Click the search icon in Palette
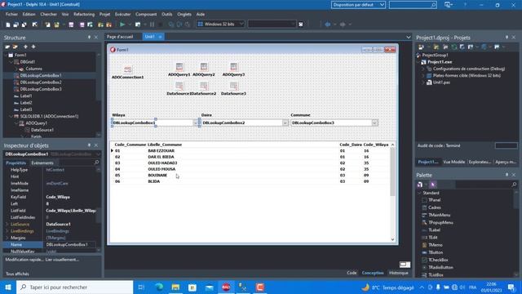522x294 pixels. pos(514,185)
